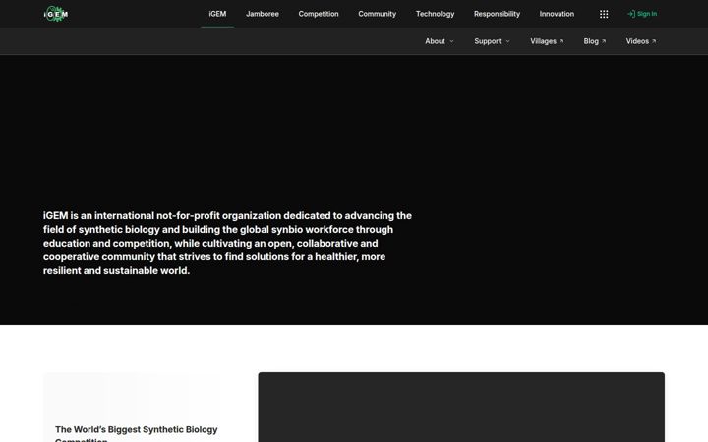Switch to Technology tab
Image resolution: width=708 pixels, height=442 pixels.
click(x=435, y=14)
